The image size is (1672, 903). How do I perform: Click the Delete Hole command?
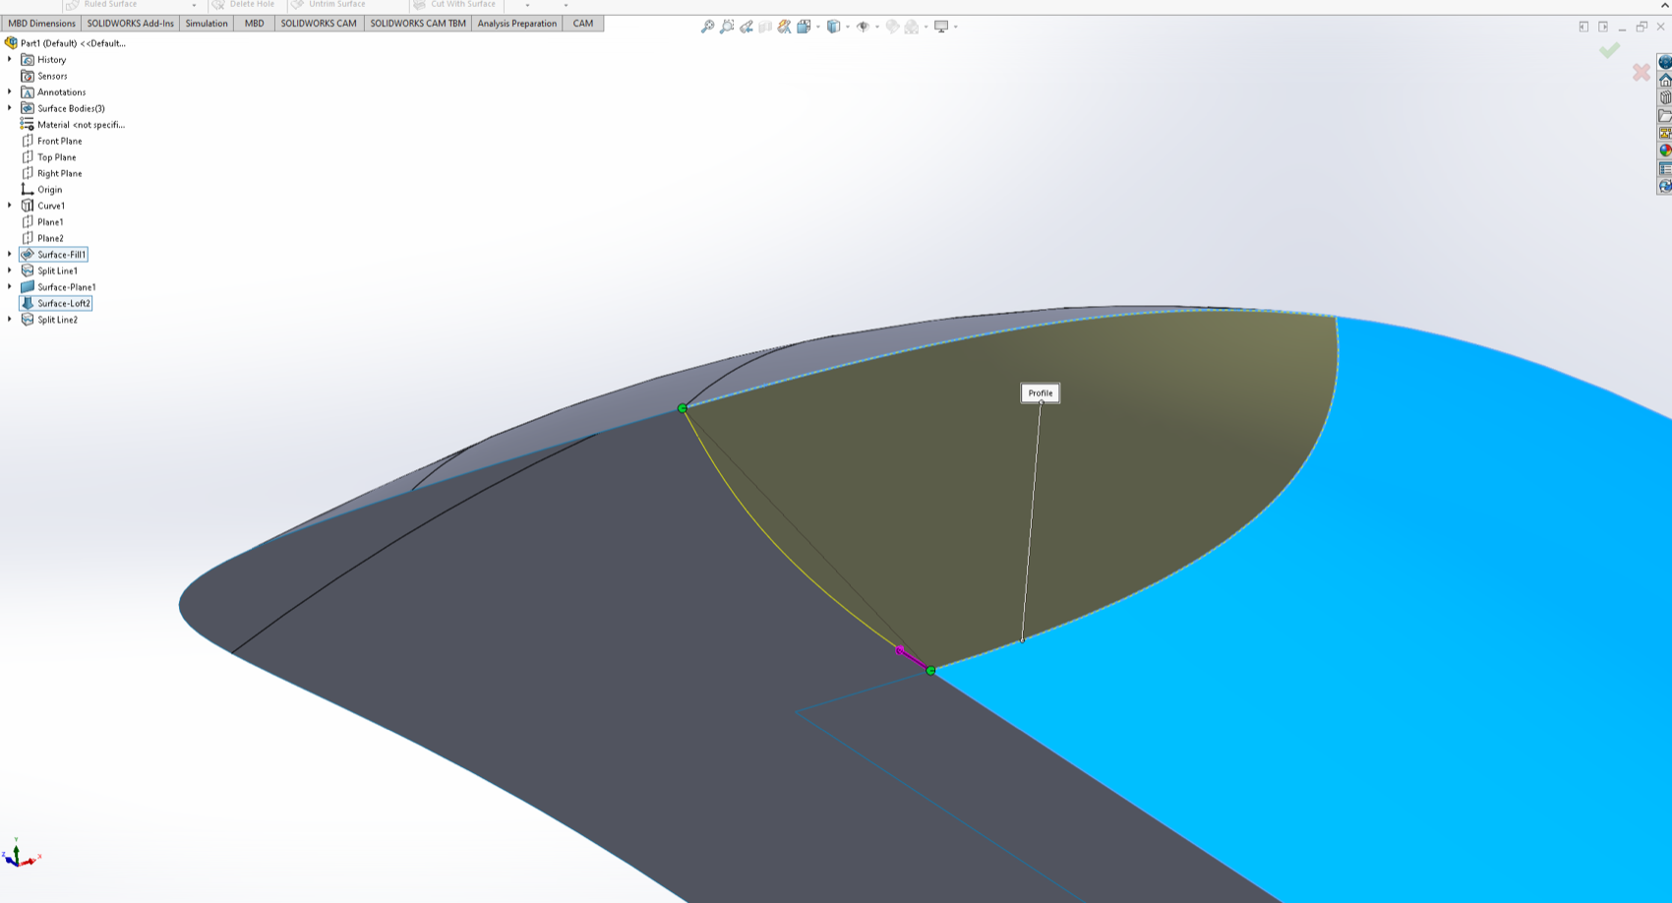coord(243,5)
